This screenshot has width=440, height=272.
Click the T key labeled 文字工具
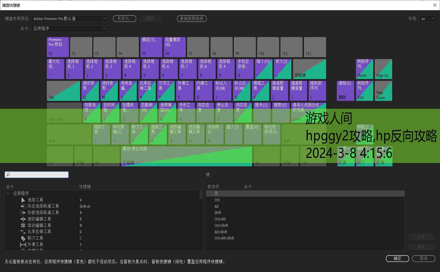(x=166, y=91)
